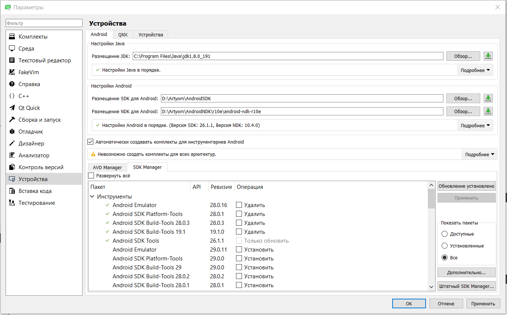Select Текстовый редактор icon in sidebar
The width and height of the screenshot is (507, 315).
pos(12,60)
